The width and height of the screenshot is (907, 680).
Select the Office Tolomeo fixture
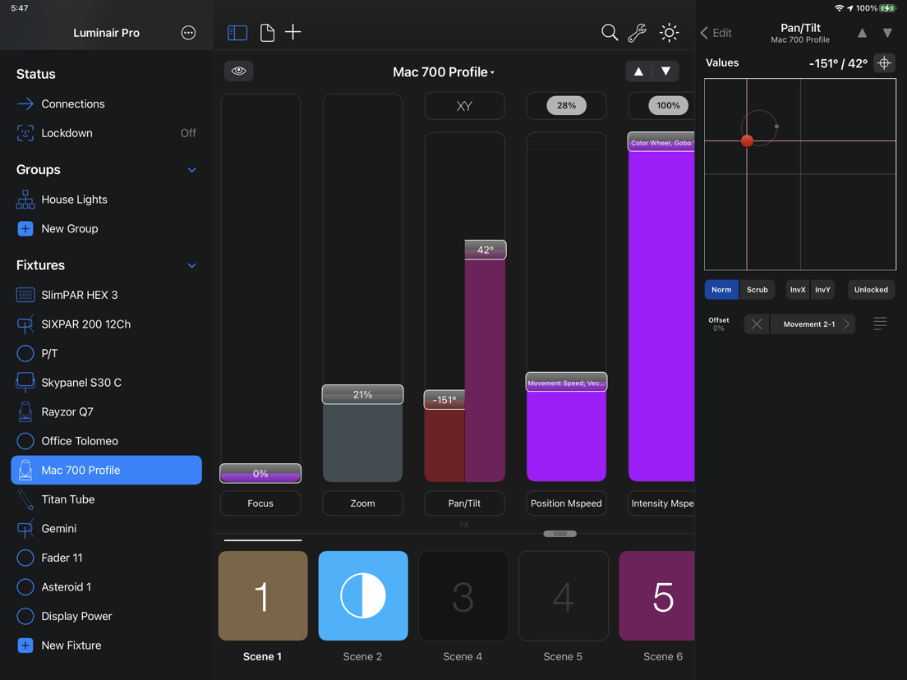click(107, 441)
